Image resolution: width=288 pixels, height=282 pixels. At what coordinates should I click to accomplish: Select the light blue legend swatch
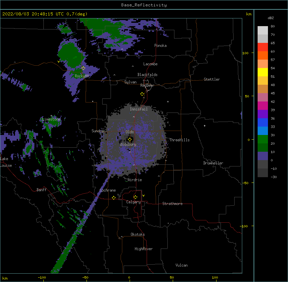263,131
